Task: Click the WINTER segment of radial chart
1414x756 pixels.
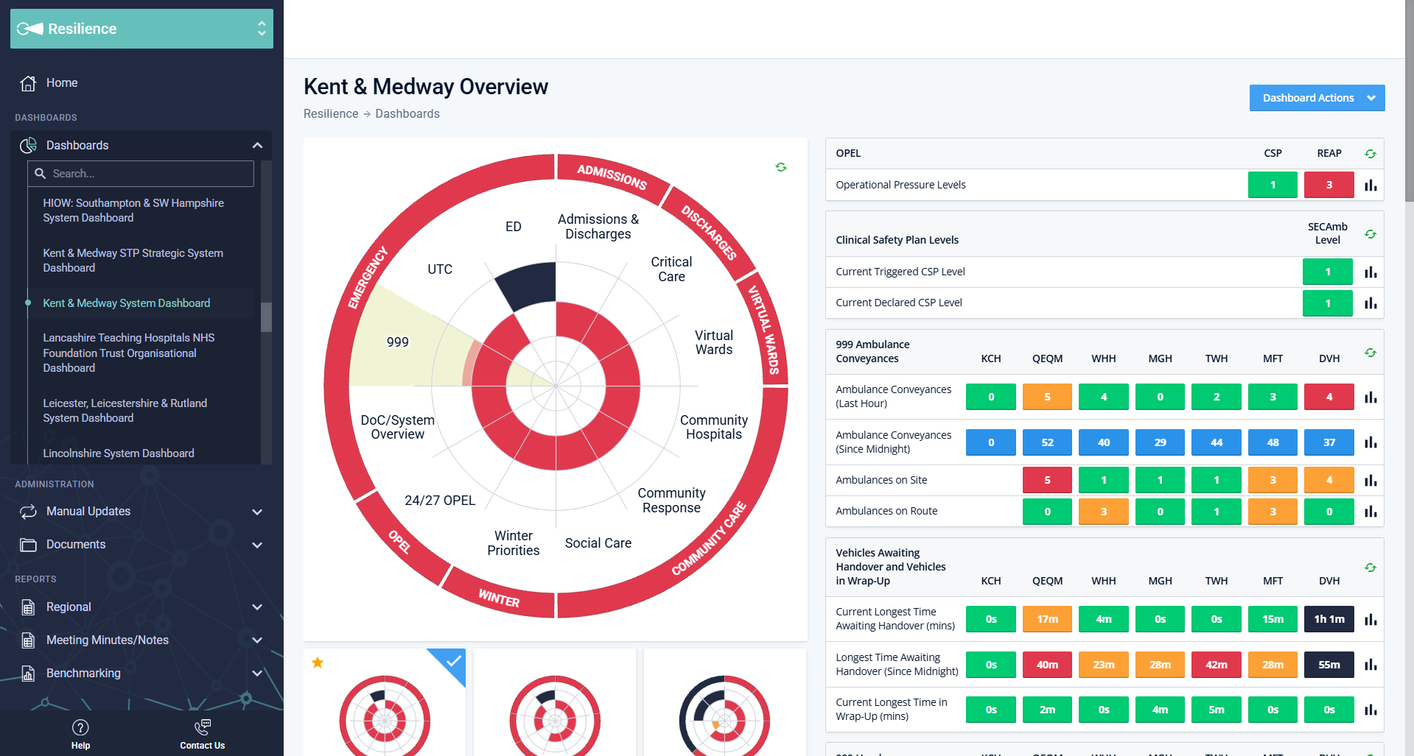Action: 499,598
